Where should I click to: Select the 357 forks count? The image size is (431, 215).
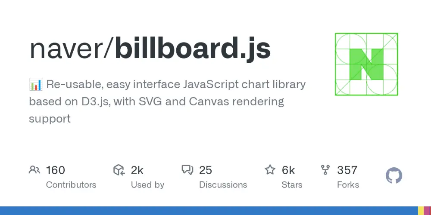pos(347,170)
